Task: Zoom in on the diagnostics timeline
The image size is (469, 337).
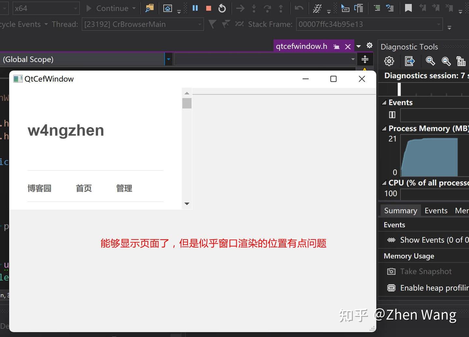Action: pyautogui.click(x=430, y=61)
